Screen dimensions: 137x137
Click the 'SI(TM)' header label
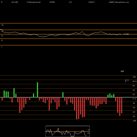tap(52, 2)
